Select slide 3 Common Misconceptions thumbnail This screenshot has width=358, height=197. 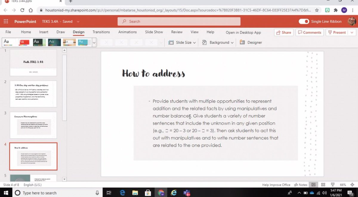point(33,125)
